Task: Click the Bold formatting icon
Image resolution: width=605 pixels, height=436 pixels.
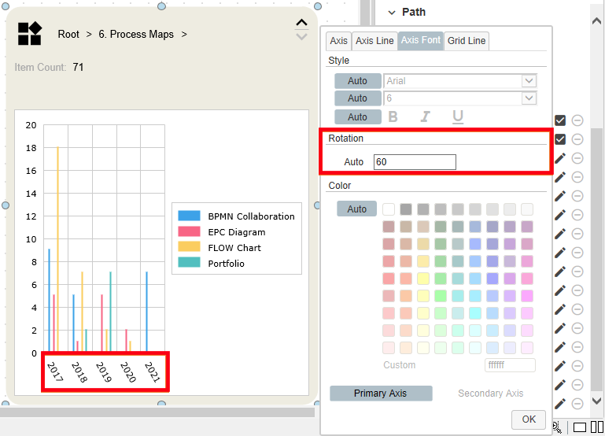Action: pyautogui.click(x=393, y=117)
